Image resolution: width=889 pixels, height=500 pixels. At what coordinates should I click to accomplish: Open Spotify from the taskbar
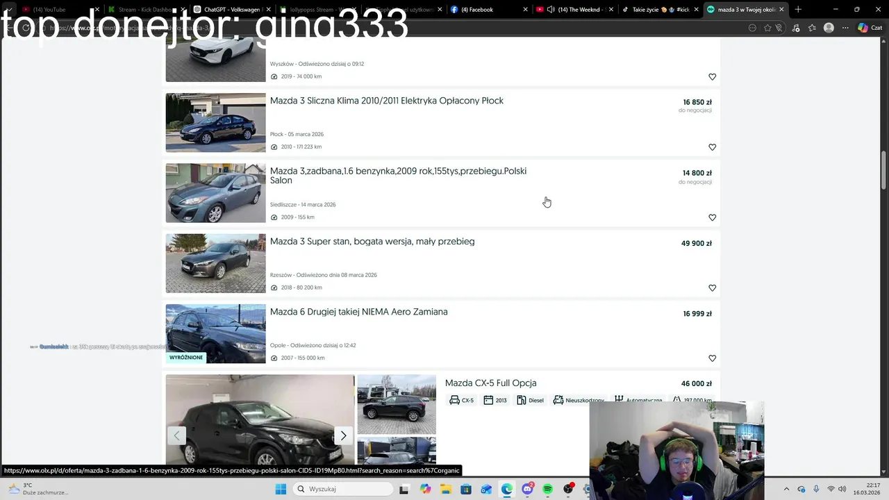point(548,489)
